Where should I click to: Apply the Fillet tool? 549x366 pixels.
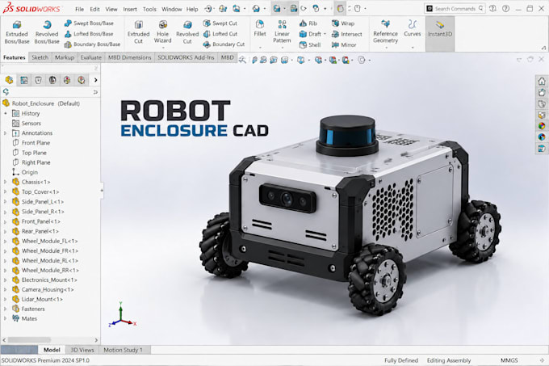pyautogui.click(x=260, y=29)
